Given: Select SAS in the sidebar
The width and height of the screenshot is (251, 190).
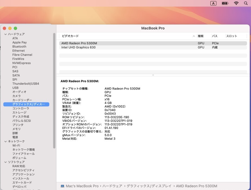Looking at the screenshot, I should [15, 71].
